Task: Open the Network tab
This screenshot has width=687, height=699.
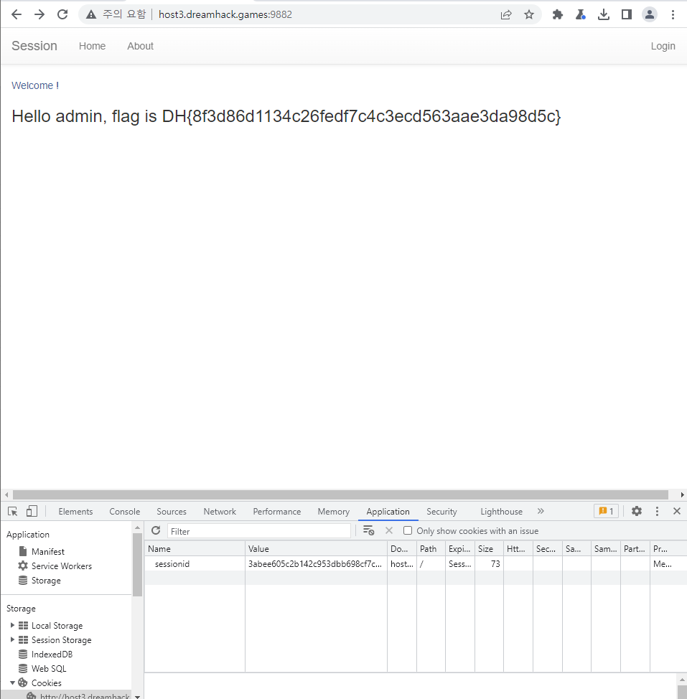Action: coord(220,511)
